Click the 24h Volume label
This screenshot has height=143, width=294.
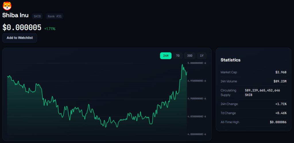click(229, 81)
